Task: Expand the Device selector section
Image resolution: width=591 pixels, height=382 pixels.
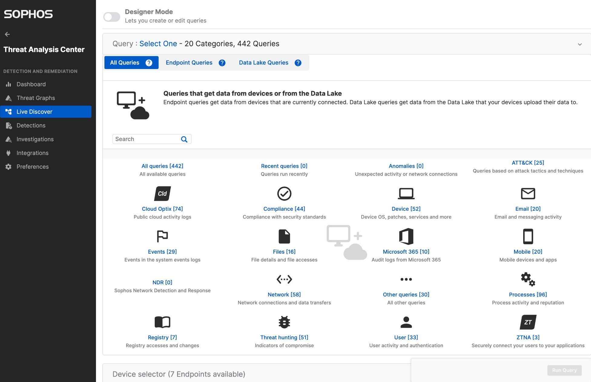Action: point(179,374)
